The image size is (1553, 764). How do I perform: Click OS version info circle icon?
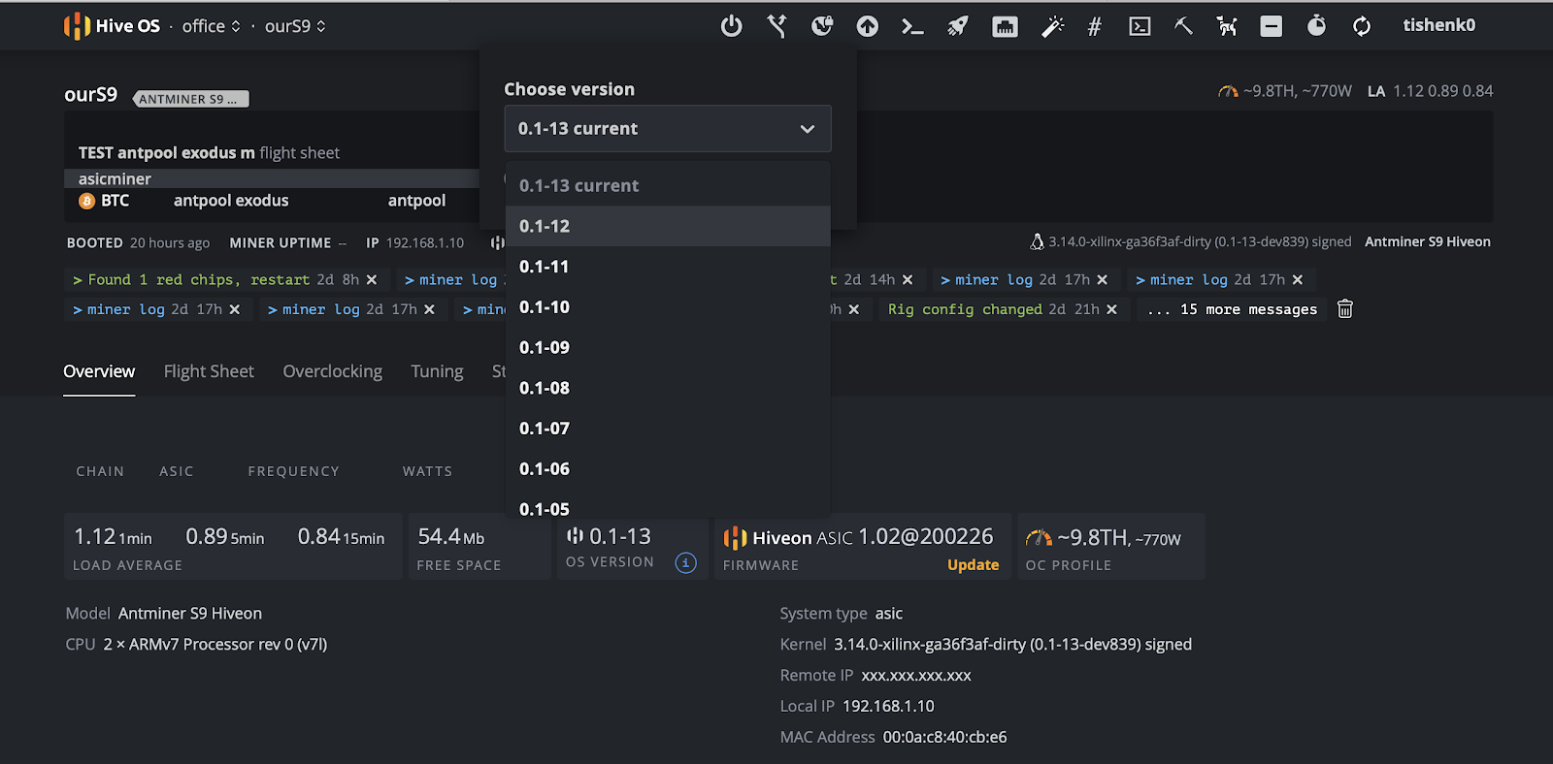pos(685,562)
